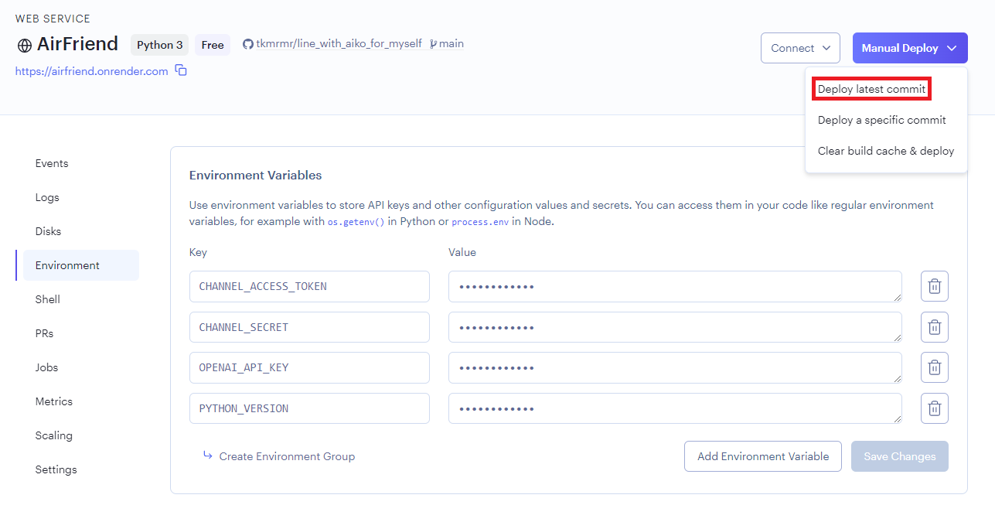
Task: Collapse the Manual Deploy dropdown
Action: coord(910,48)
